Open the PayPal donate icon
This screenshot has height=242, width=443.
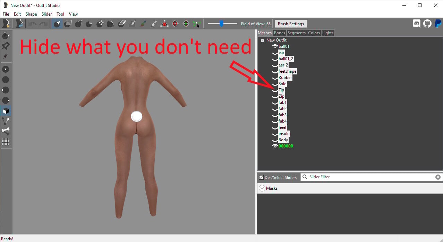pyautogui.click(x=438, y=24)
